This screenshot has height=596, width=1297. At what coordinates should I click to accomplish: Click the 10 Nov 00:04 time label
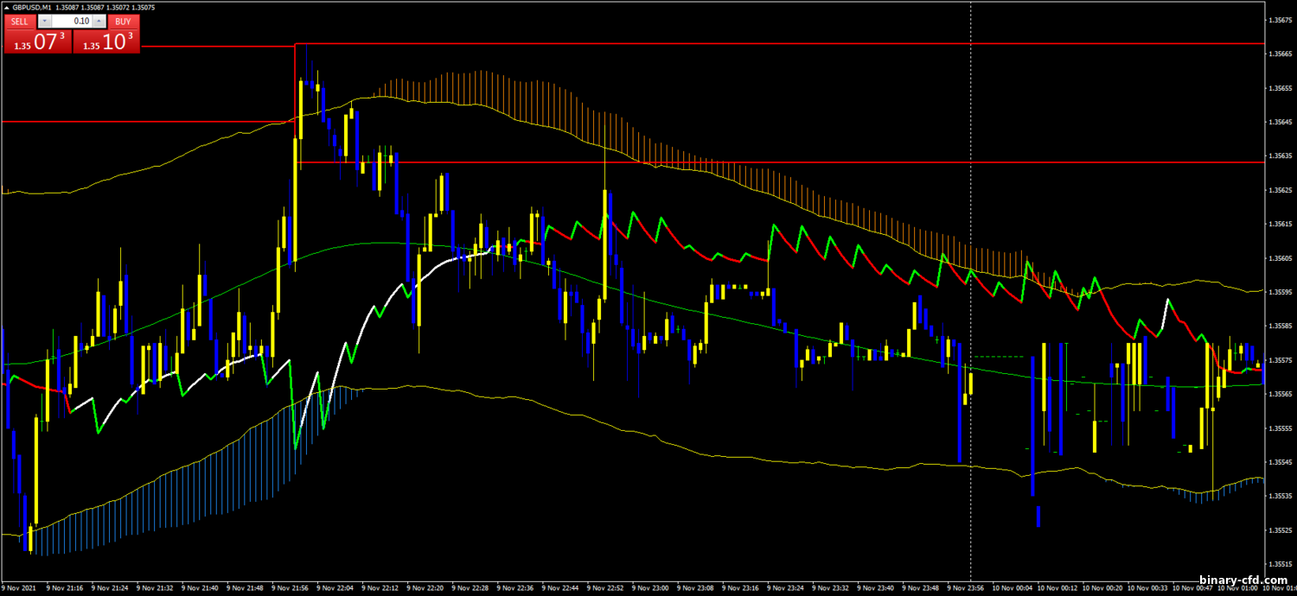1012,588
